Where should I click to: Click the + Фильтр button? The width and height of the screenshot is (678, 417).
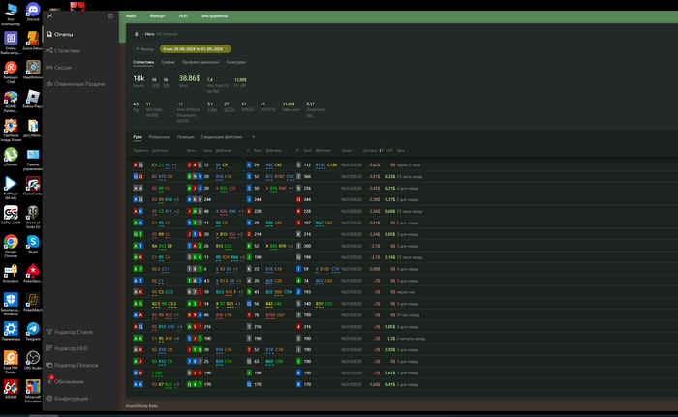point(144,49)
